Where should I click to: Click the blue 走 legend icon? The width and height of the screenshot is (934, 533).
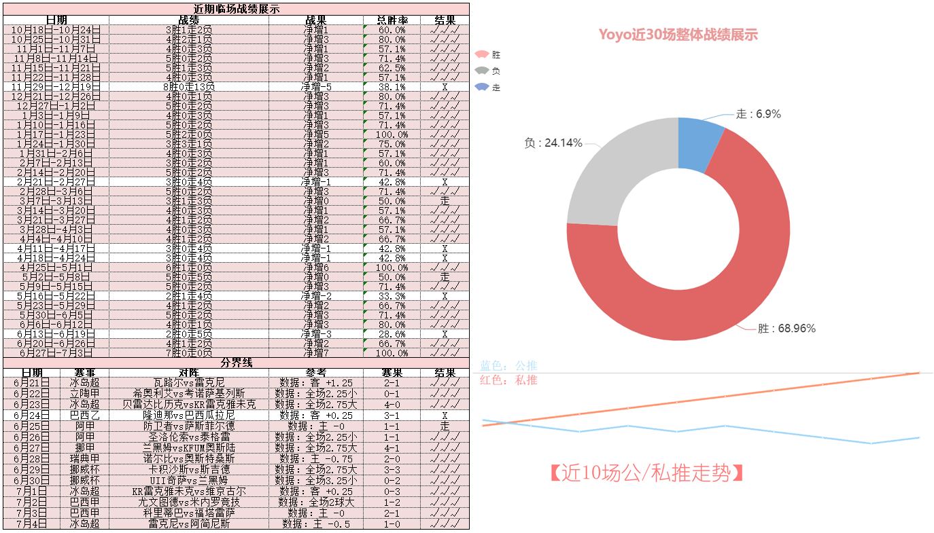coord(482,87)
